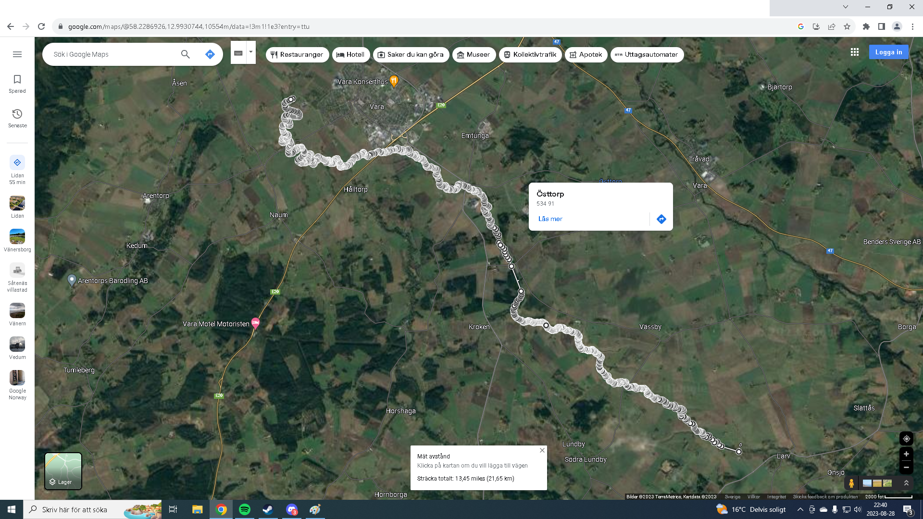Toggle the Lager map layer thumbnail
Viewport: 923px width, 519px height.
(x=63, y=471)
